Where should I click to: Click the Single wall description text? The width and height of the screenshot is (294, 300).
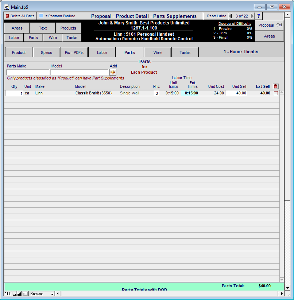coord(129,93)
